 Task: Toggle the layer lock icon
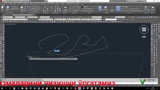click(x=125, y=7)
